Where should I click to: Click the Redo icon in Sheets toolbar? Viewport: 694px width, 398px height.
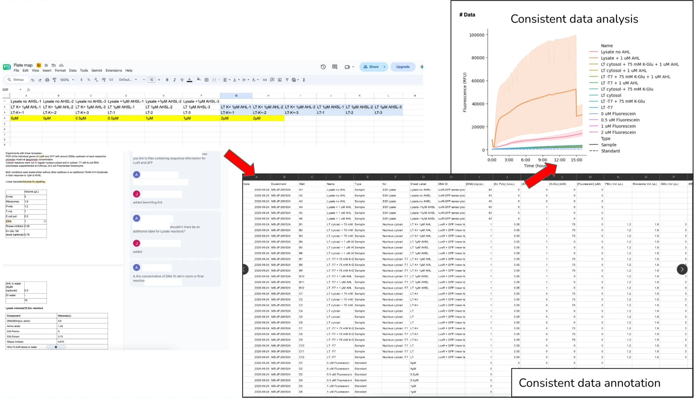[x=40, y=80]
